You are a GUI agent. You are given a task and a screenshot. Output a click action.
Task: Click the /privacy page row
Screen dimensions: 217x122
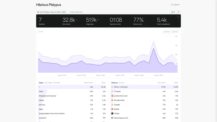tap(72, 105)
